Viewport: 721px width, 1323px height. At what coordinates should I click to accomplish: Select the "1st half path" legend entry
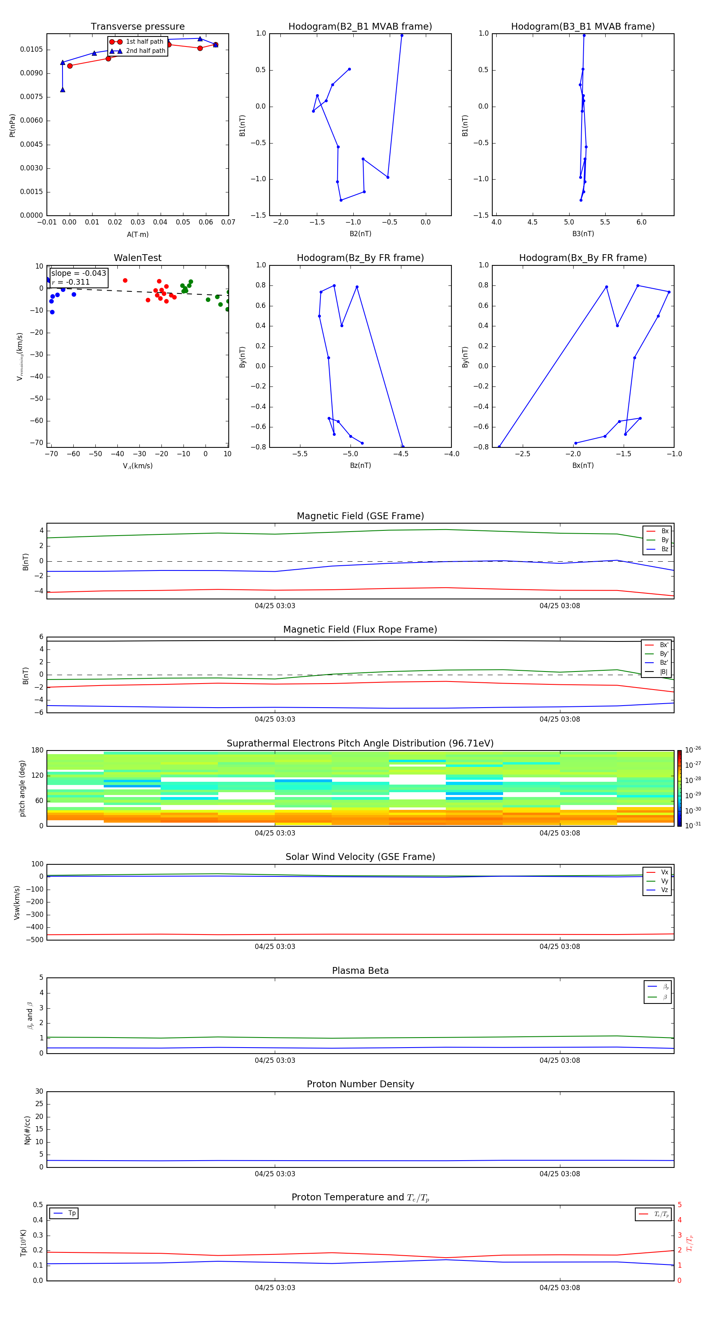[137, 42]
